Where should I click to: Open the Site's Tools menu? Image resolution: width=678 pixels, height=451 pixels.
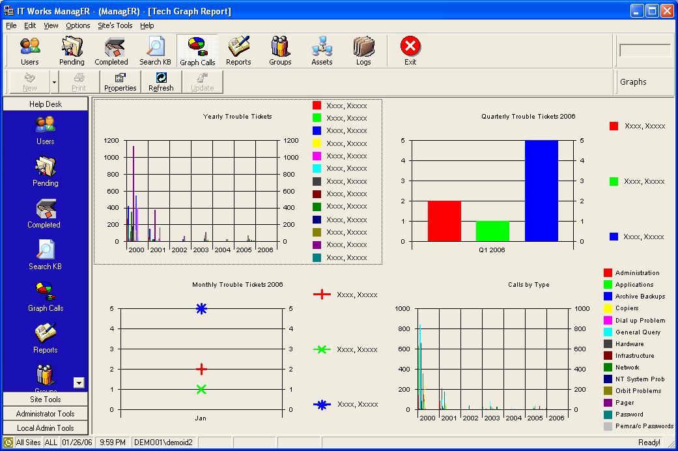click(115, 25)
